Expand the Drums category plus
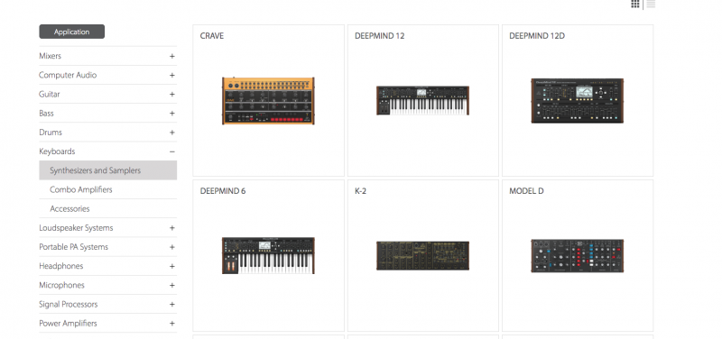Screen dimensions: 722x339 coord(172,133)
